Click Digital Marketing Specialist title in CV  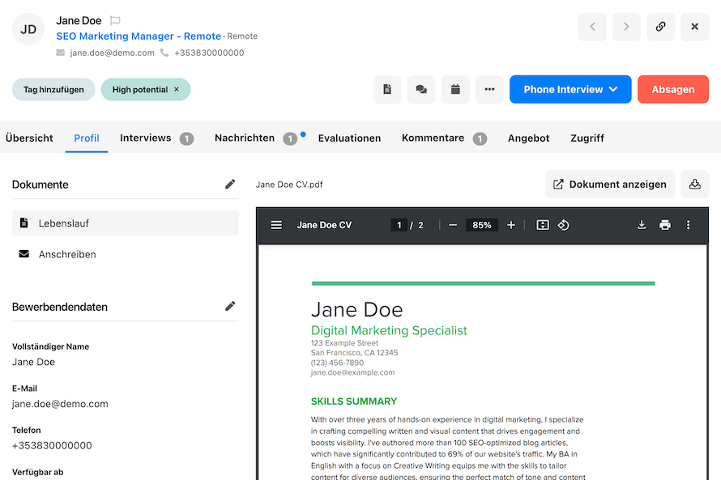click(389, 330)
